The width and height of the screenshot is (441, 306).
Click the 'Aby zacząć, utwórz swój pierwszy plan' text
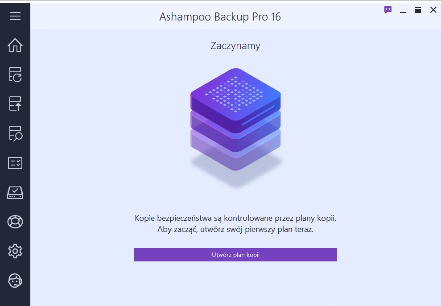click(x=235, y=230)
